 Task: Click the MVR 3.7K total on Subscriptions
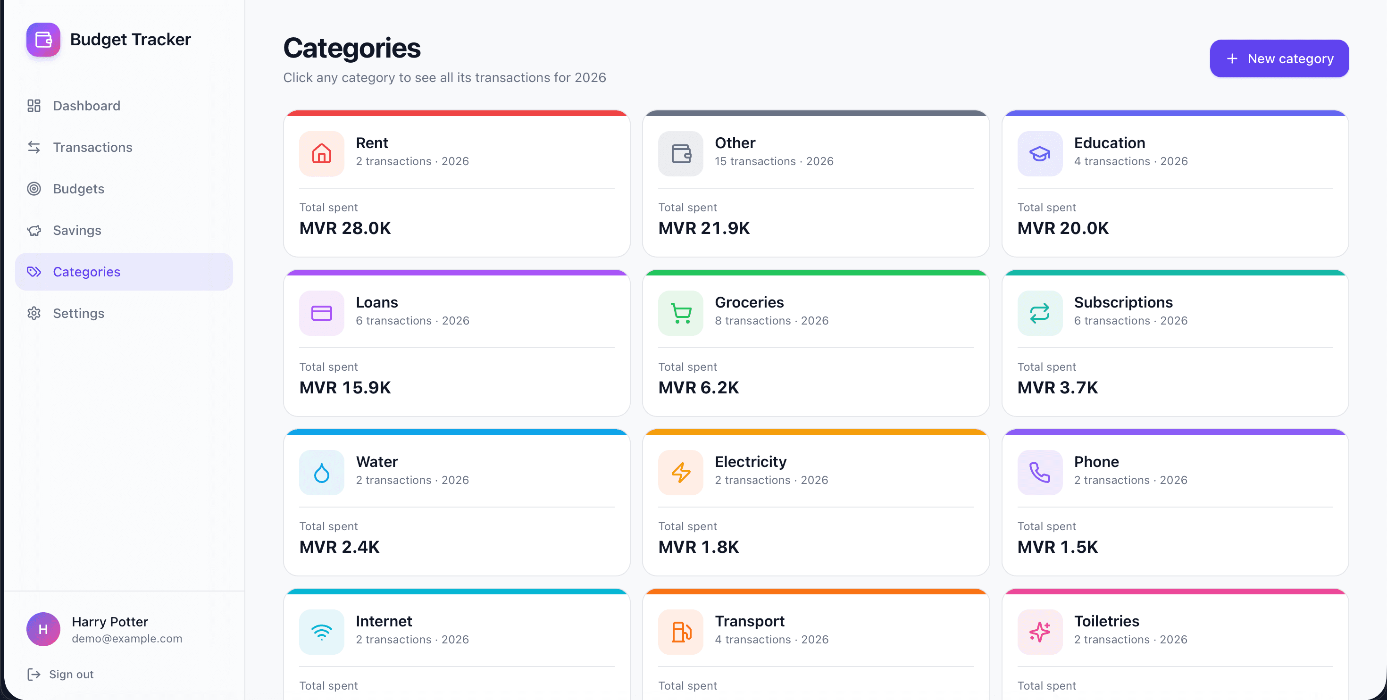tap(1058, 387)
